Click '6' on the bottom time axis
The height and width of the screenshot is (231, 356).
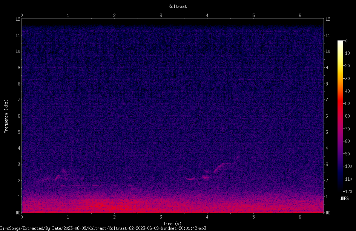tap(300, 217)
